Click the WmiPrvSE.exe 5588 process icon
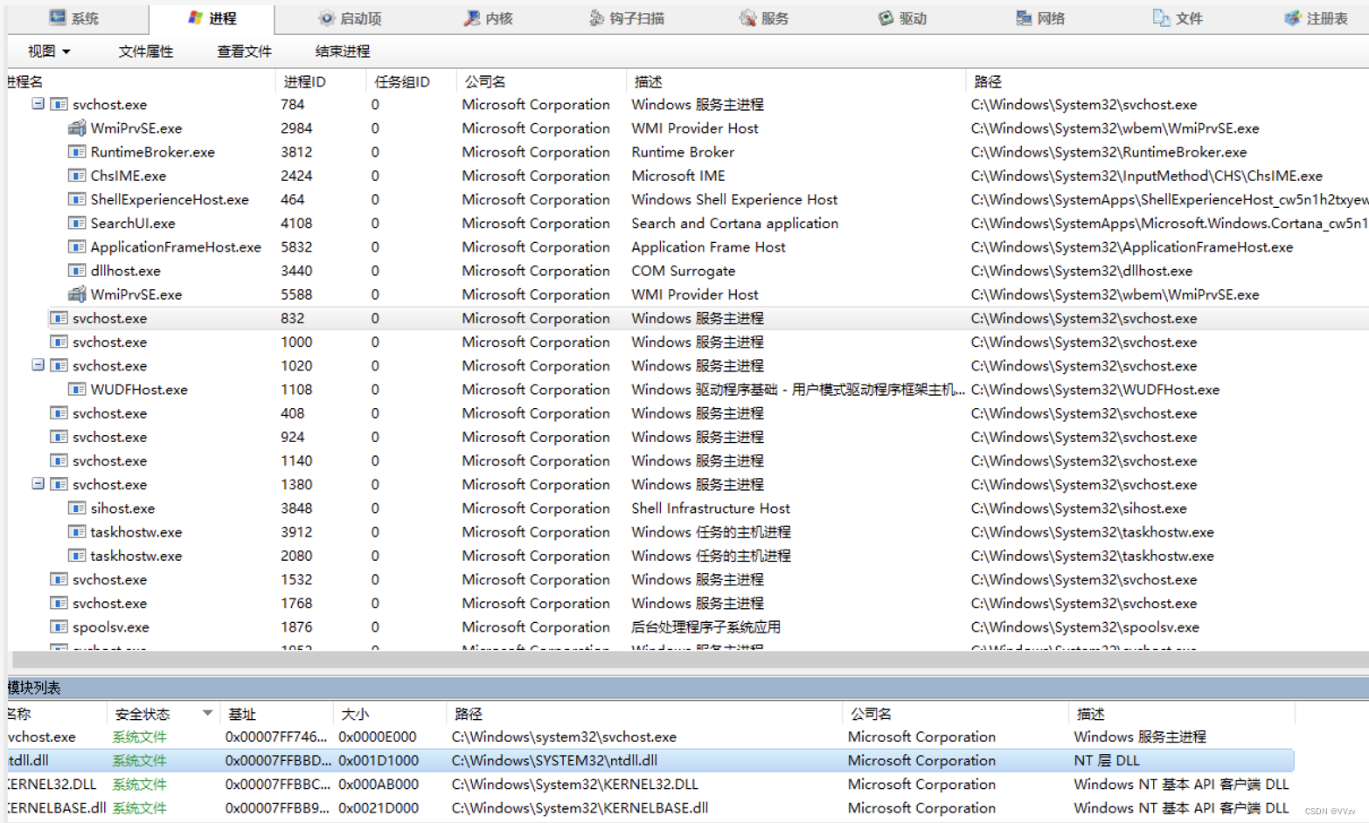 (x=77, y=294)
